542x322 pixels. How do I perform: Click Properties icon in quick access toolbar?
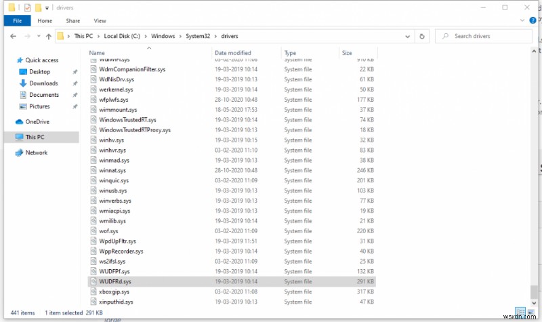click(27, 7)
